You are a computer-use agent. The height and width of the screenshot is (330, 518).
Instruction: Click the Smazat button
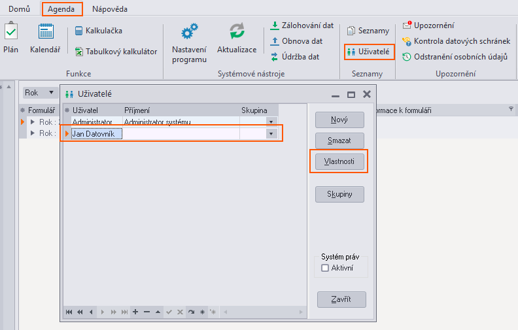[339, 140]
